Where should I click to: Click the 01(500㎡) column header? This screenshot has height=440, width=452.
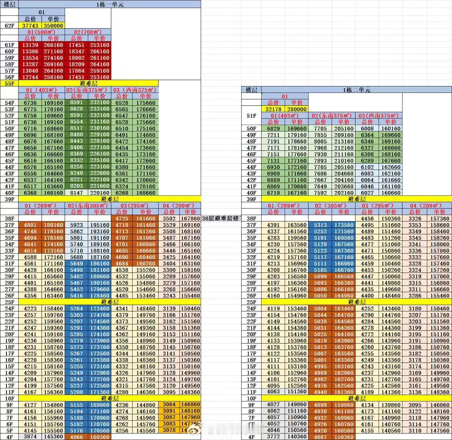[x=42, y=32]
